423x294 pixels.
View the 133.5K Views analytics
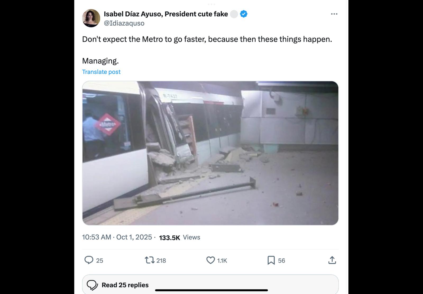(x=180, y=237)
